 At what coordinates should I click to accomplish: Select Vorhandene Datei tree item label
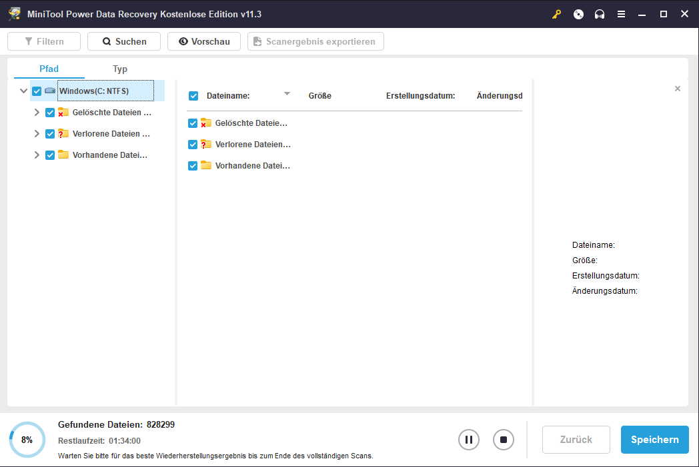click(x=110, y=155)
